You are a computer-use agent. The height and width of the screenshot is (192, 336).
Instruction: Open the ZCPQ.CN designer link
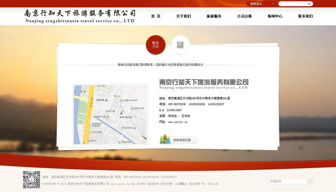(213, 184)
